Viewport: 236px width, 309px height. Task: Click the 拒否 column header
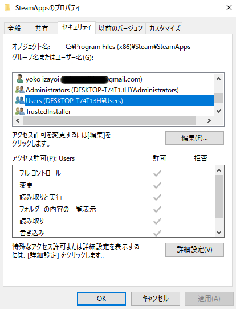click(x=201, y=158)
